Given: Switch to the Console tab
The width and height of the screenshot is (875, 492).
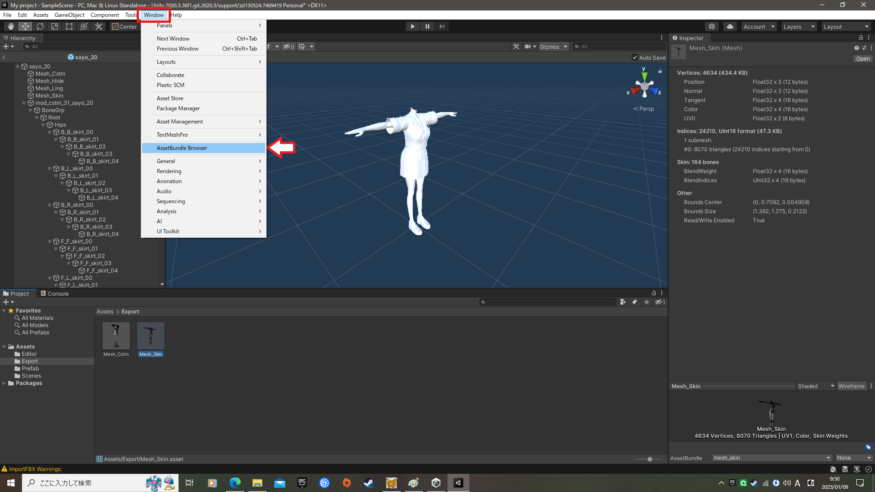Looking at the screenshot, I should tap(55, 293).
